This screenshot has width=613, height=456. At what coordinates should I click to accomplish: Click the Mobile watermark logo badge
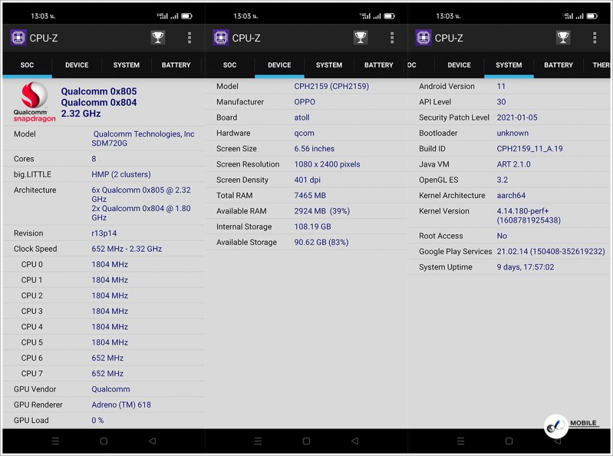[x=556, y=426]
